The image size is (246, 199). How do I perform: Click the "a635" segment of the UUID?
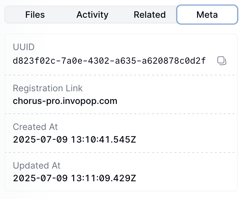pyautogui.click(x=126, y=61)
